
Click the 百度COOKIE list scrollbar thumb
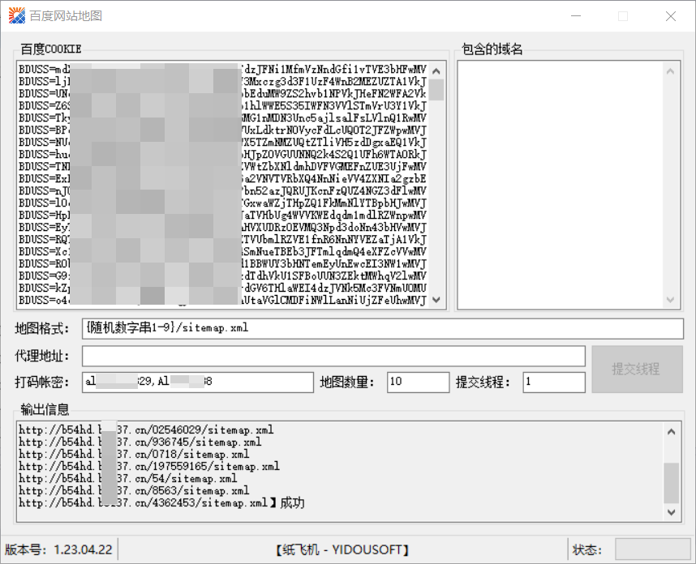[x=436, y=90]
